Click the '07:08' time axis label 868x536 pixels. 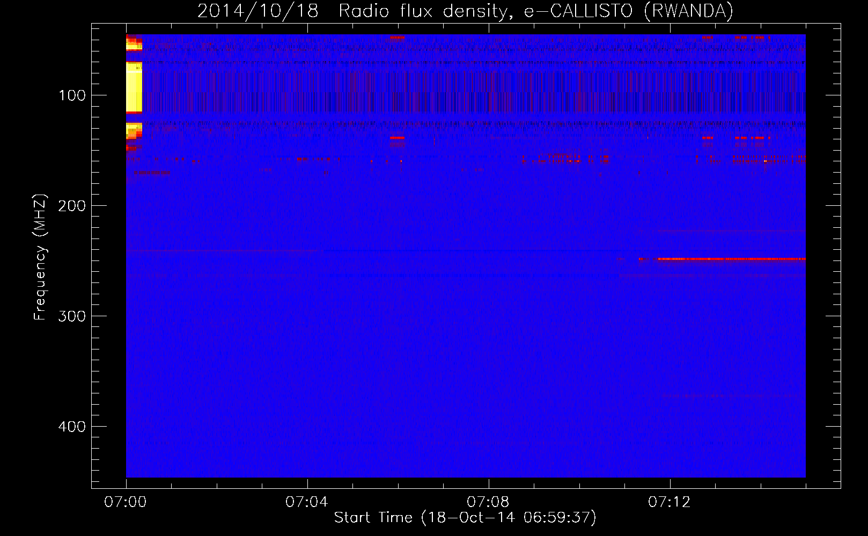click(x=488, y=502)
